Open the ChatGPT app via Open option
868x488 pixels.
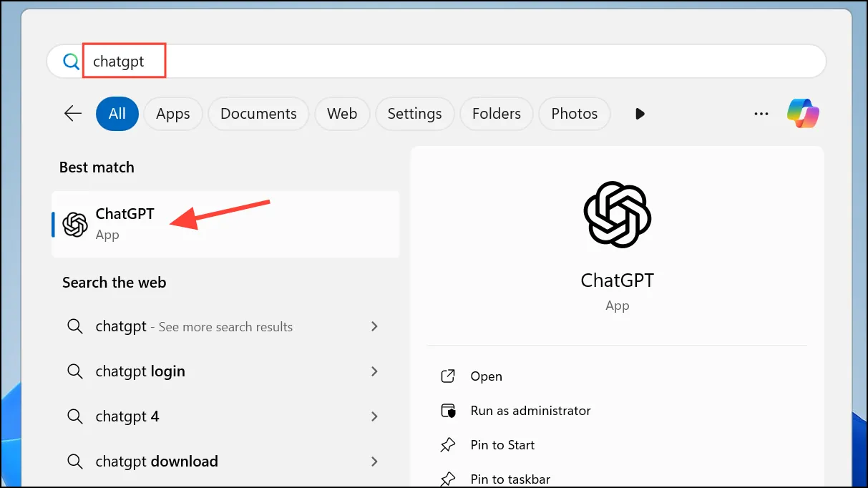486,376
